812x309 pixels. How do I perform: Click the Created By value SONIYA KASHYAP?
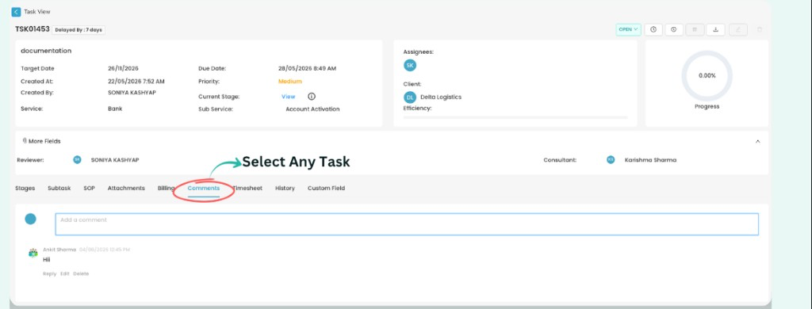132,93
